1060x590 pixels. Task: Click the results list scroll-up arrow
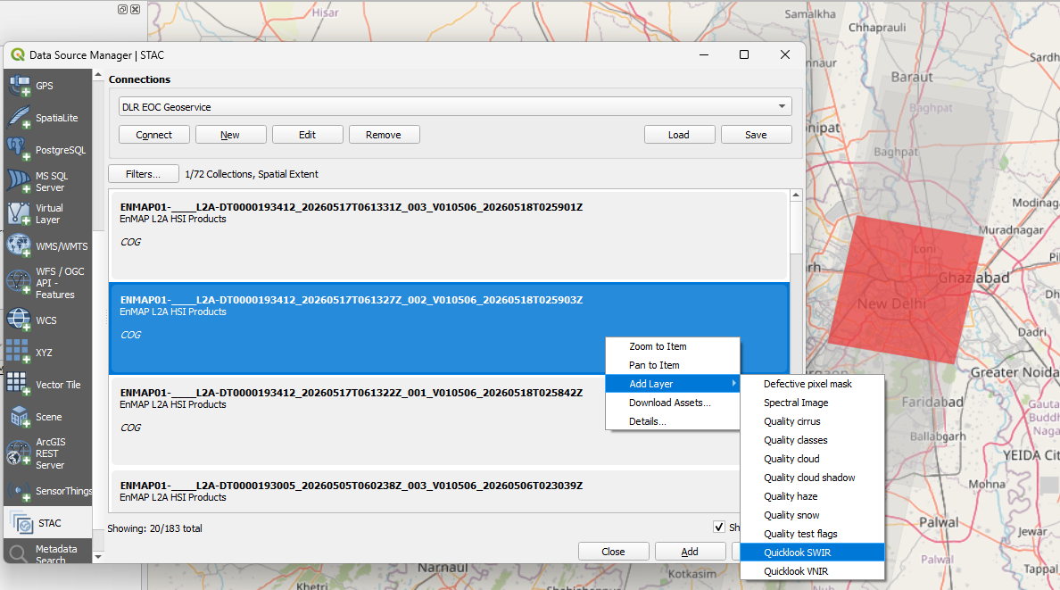tap(796, 195)
